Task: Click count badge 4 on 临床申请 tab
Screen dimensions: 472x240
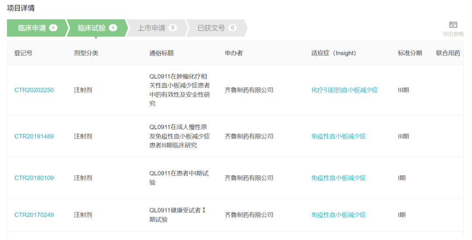Action: point(53,28)
